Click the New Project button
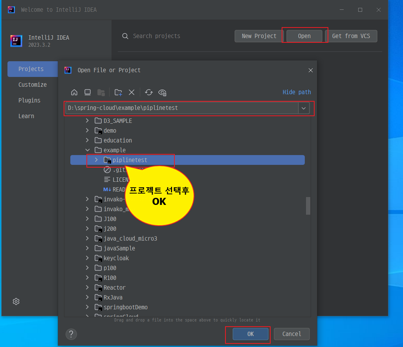 point(259,36)
